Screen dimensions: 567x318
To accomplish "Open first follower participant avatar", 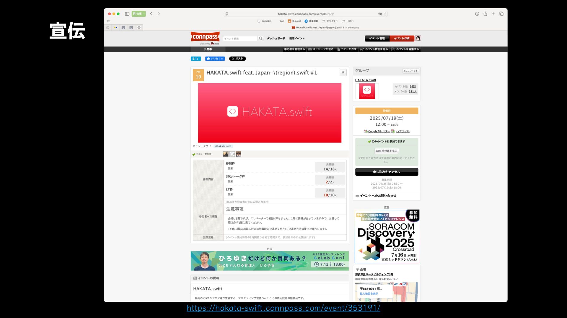I will (226, 154).
